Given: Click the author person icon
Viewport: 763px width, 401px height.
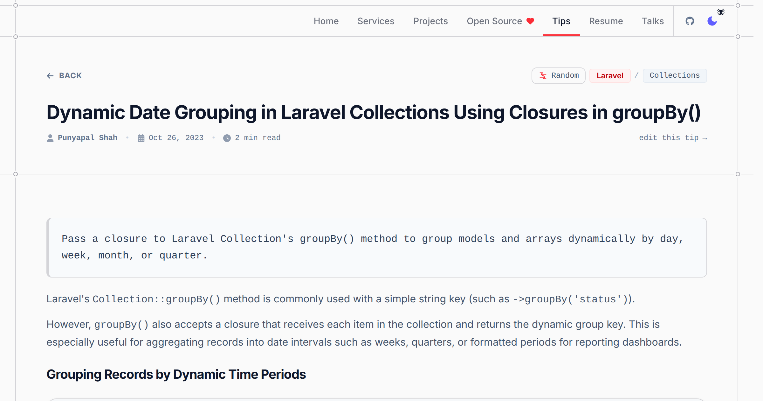Looking at the screenshot, I should 50,138.
